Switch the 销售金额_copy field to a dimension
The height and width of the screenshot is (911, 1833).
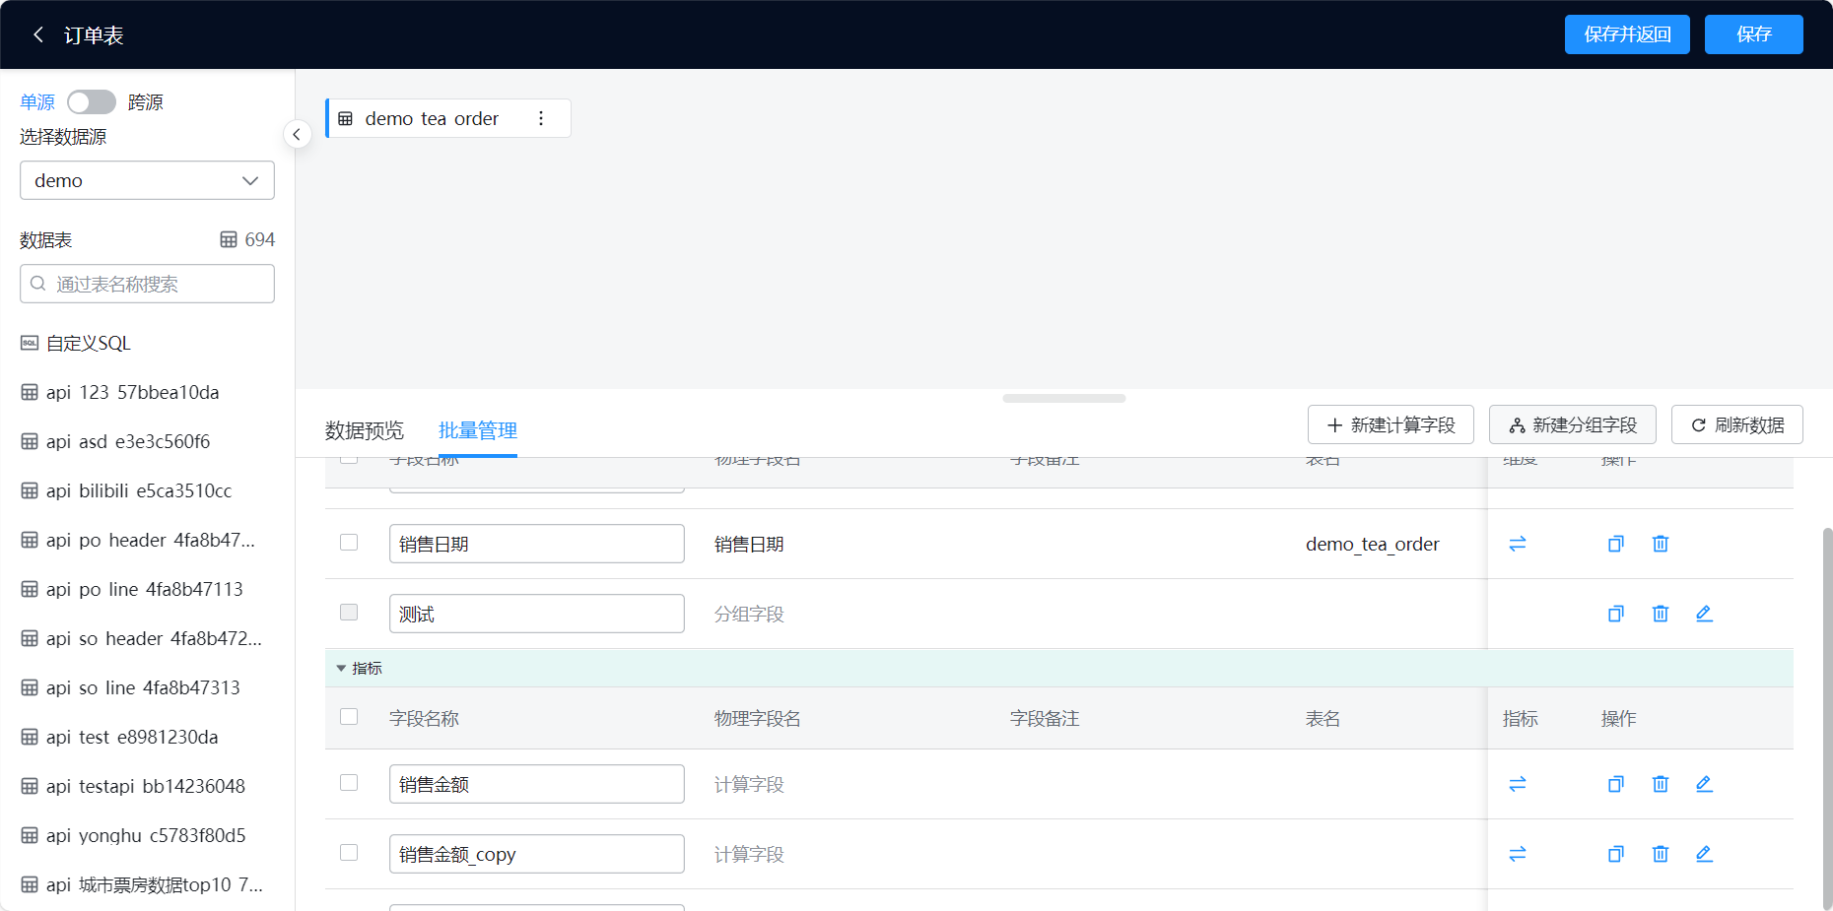click(1518, 854)
